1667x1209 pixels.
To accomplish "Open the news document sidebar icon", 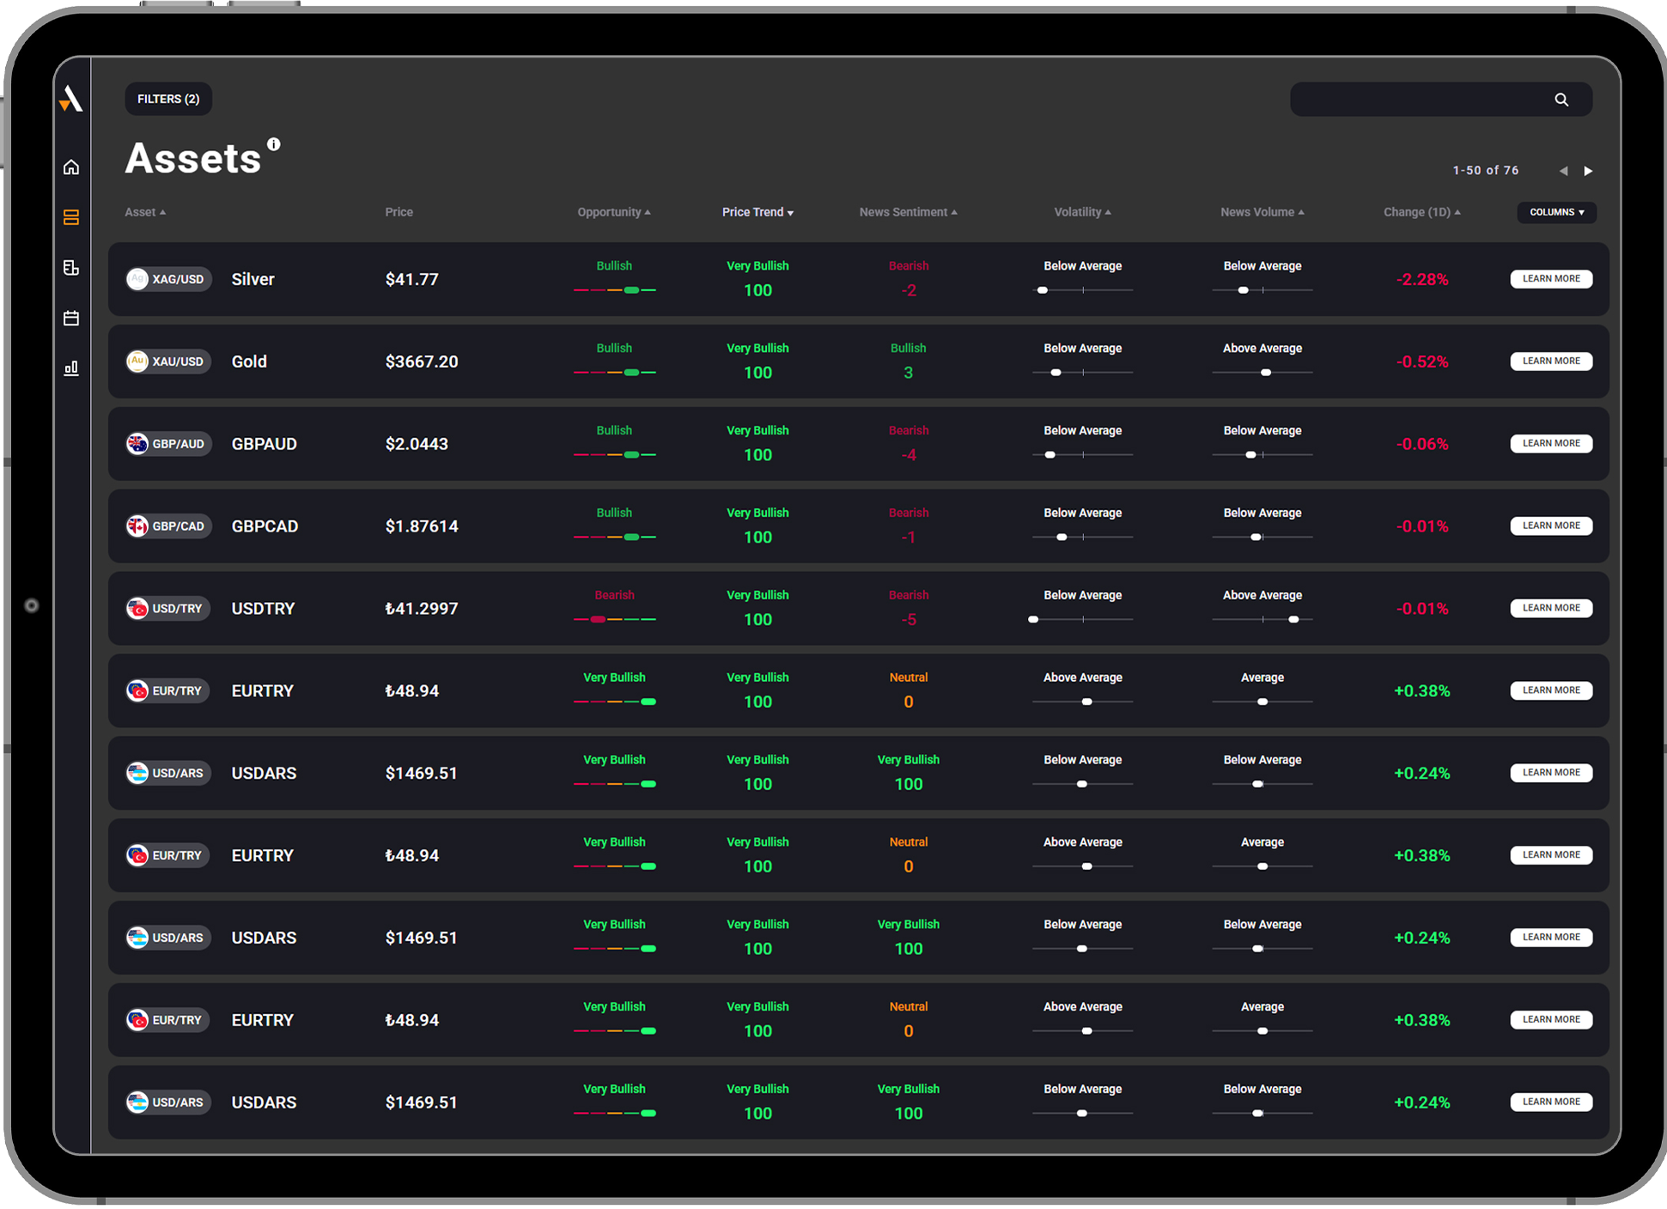I will click(71, 268).
